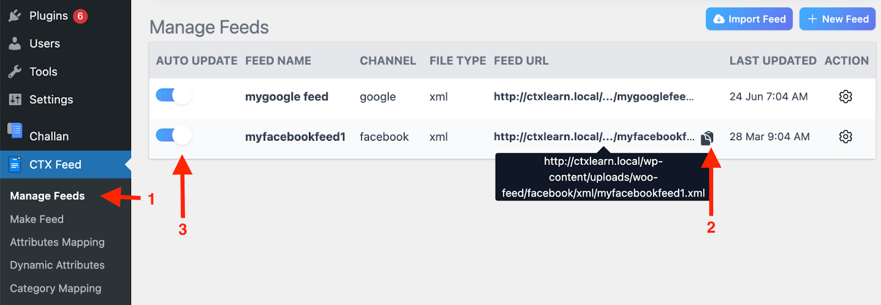The height and width of the screenshot is (305, 881).
Task: Open gear actions for myfacebookfeed1
Action: click(x=845, y=137)
